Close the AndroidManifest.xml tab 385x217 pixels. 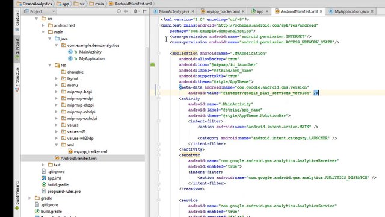[321, 11]
